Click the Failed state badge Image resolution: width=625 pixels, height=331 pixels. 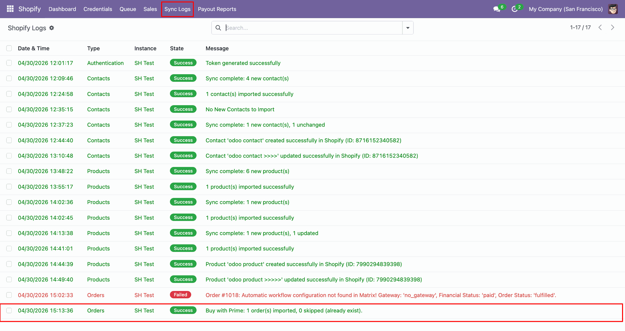click(180, 295)
